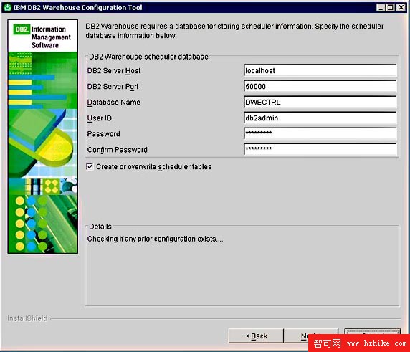Viewport: 410px width, 352px height.
Task: Click the Next button
Action: click(311, 336)
